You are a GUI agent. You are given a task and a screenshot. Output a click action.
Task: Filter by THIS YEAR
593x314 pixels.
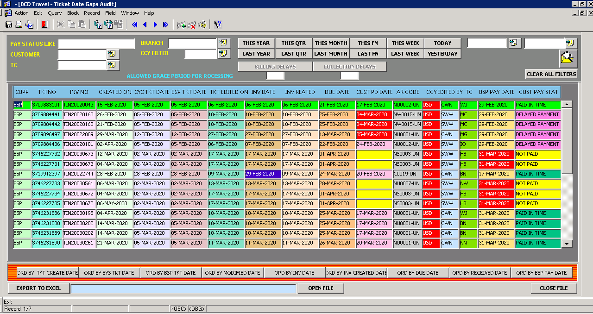click(x=256, y=43)
